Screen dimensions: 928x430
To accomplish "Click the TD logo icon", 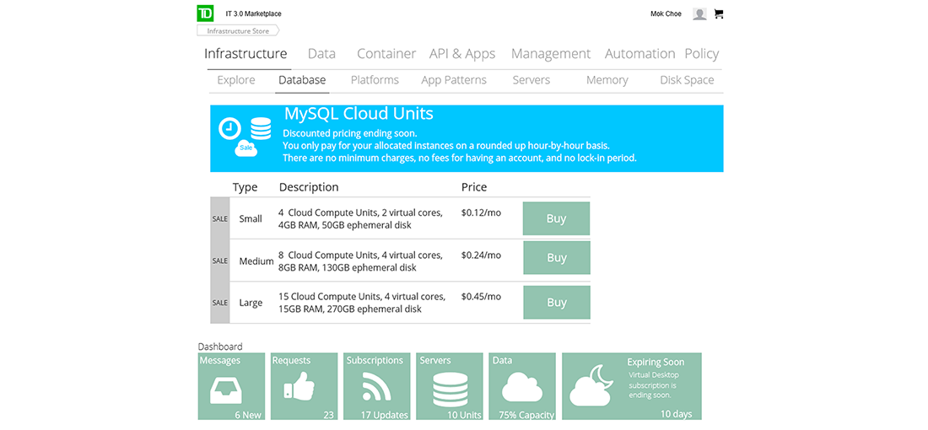I will [x=205, y=13].
